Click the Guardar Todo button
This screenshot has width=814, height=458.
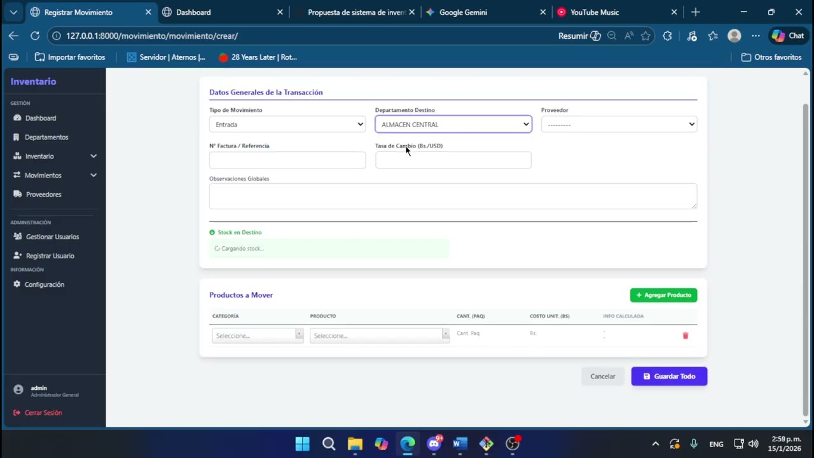point(669,377)
